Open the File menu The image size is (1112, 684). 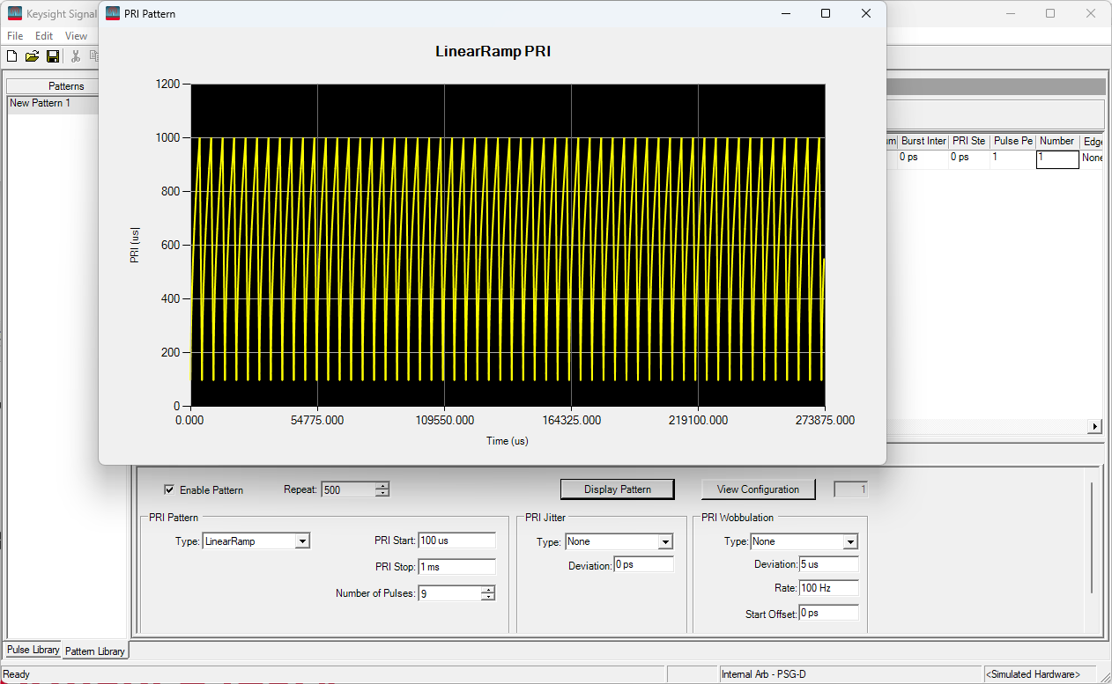(14, 35)
